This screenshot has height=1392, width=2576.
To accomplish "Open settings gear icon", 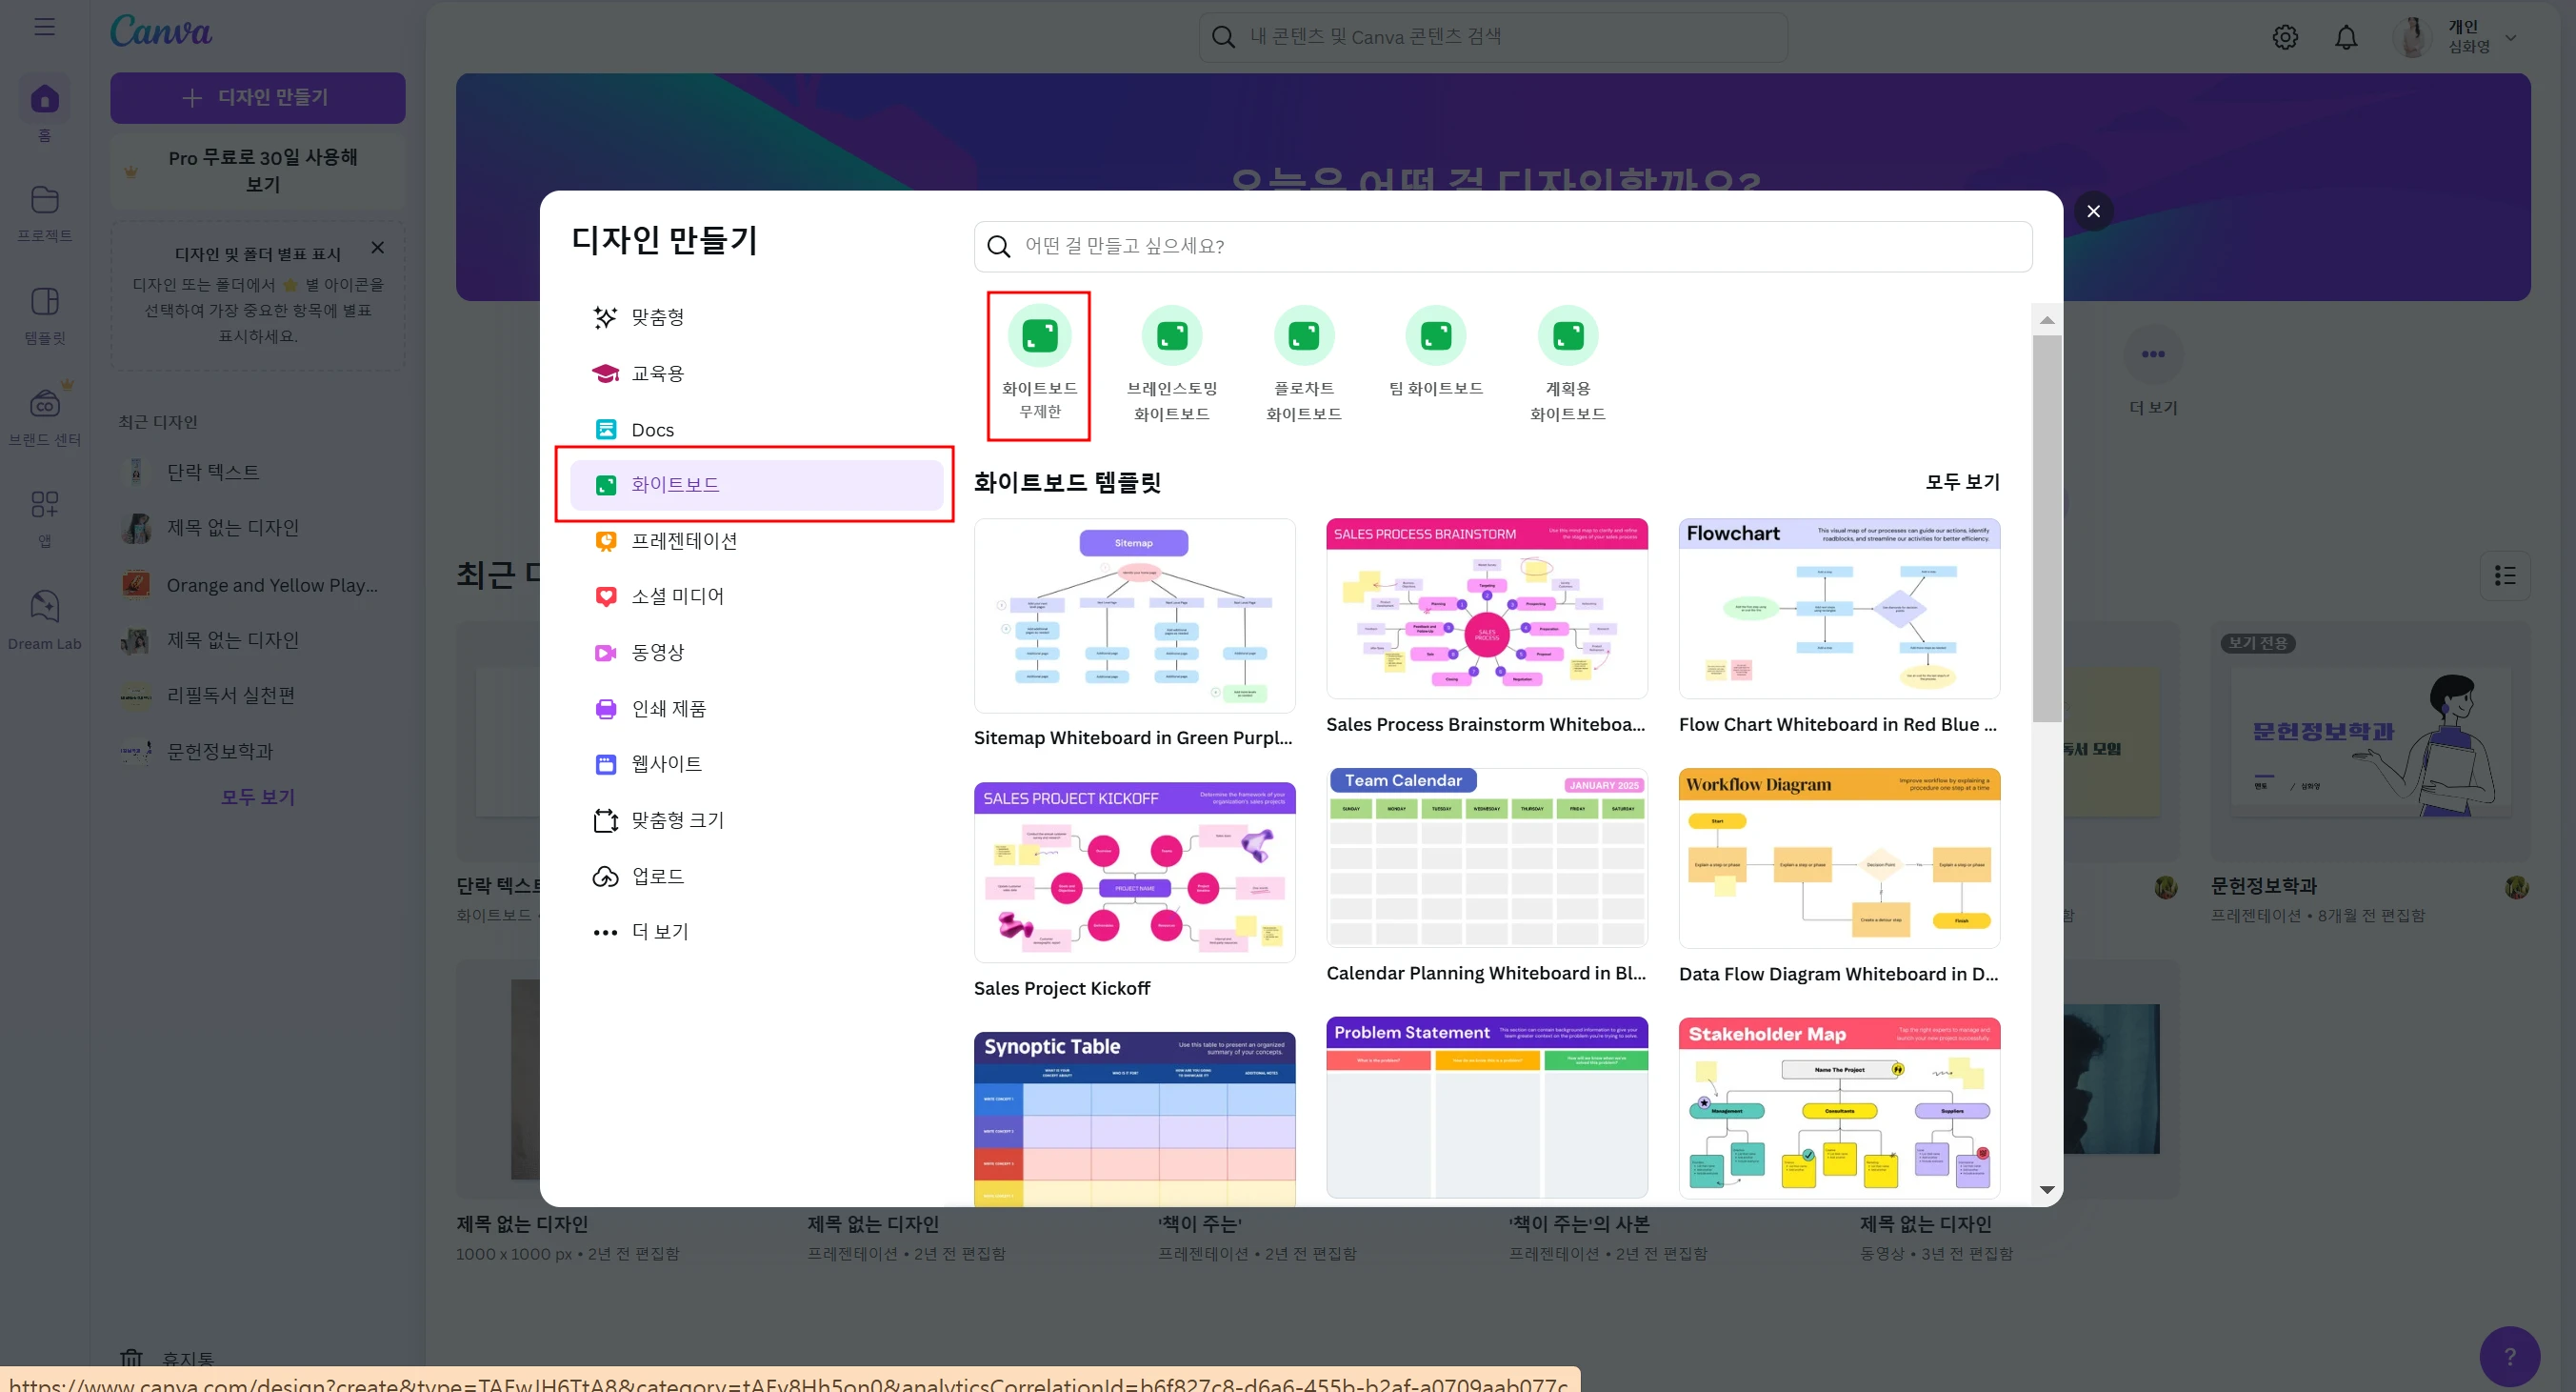I will (2285, 37).
